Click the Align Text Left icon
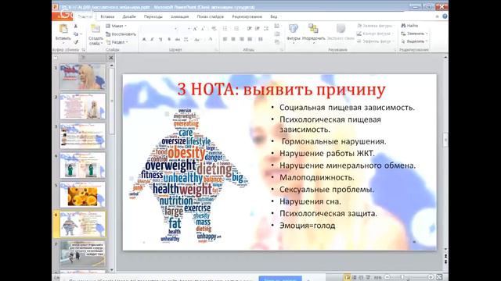Image resolution: width=501 pixels, height=281 pixels. tap(225, 39)
